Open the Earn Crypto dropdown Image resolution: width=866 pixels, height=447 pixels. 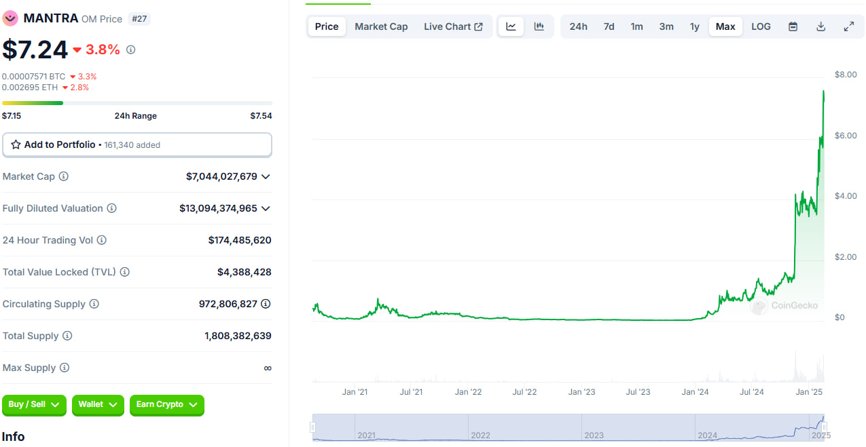(166, 405)
